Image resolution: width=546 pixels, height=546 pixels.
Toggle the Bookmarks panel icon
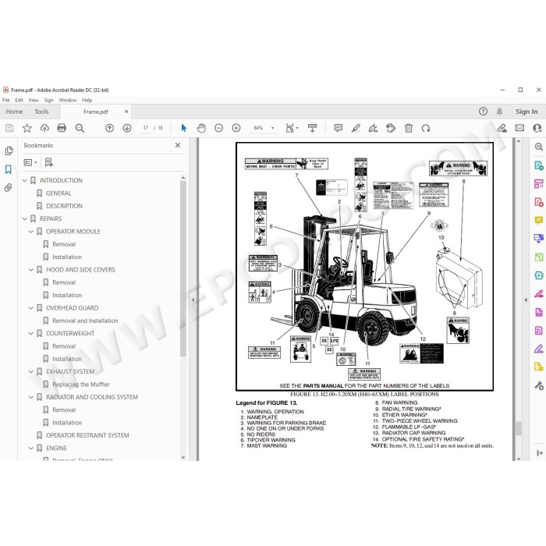pos(9,169)
